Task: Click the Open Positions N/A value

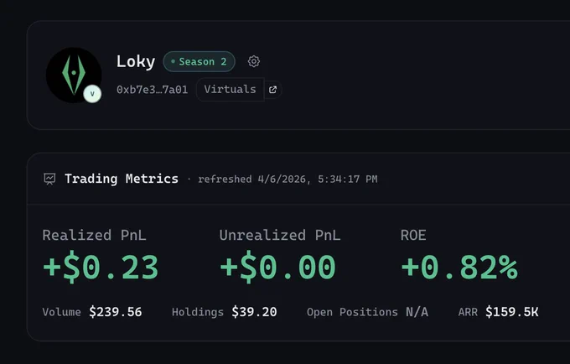Action: [x=417, y=312]
